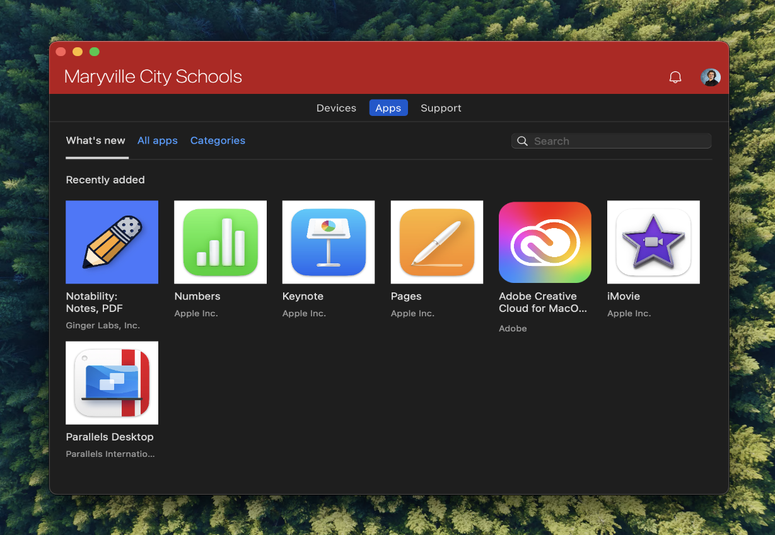
Task: Open the user profile avatar
Action: [711, 78]
